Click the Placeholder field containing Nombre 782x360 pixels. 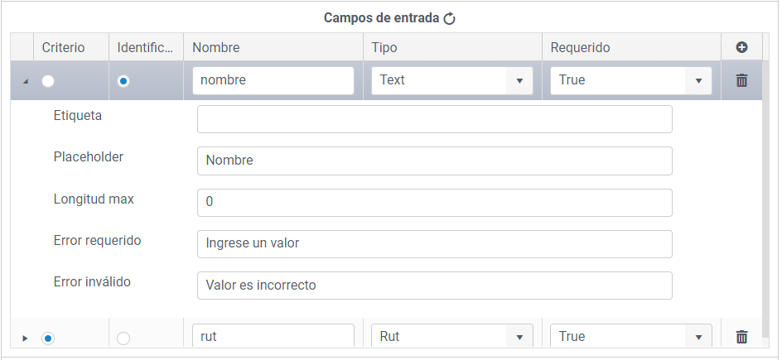(x=434, y=161)
